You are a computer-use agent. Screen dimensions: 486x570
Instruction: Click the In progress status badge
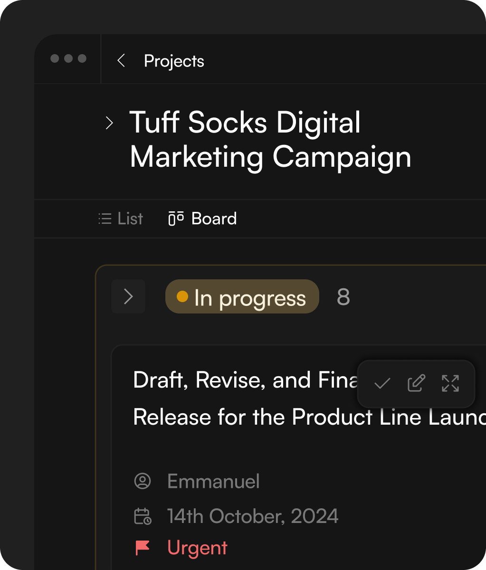pos(250,297)
